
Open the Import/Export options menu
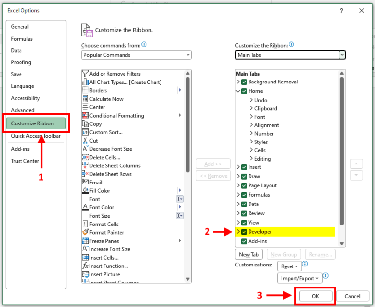coord(300,278)
